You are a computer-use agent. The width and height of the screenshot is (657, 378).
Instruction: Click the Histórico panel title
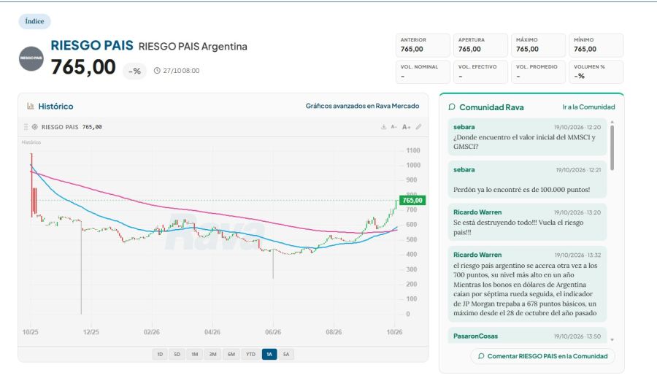(55, 106)
